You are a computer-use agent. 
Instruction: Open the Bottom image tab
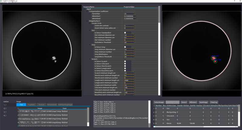coord(42,104)
